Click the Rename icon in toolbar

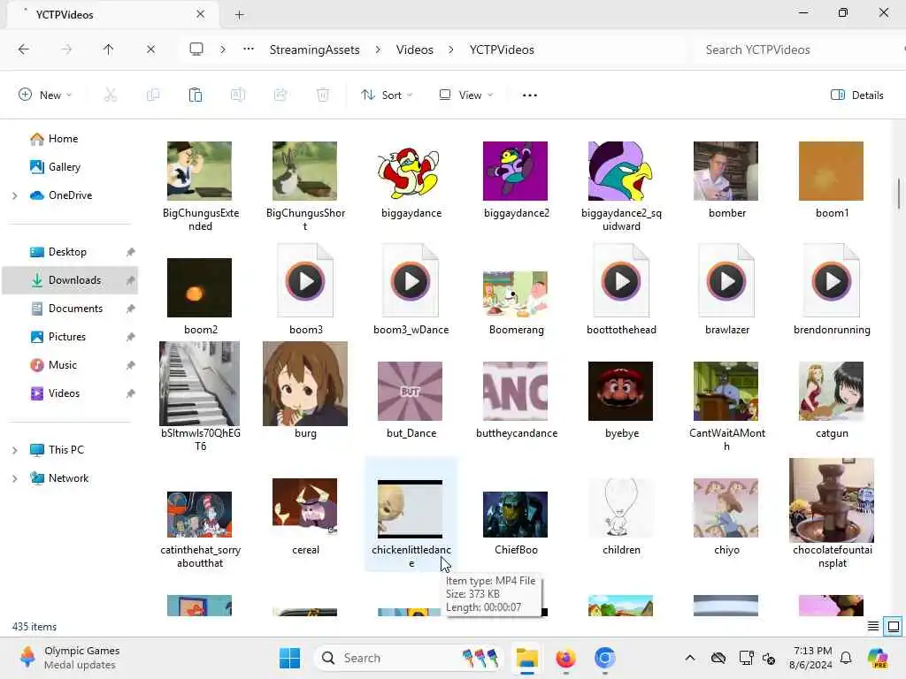click(237, 95)
